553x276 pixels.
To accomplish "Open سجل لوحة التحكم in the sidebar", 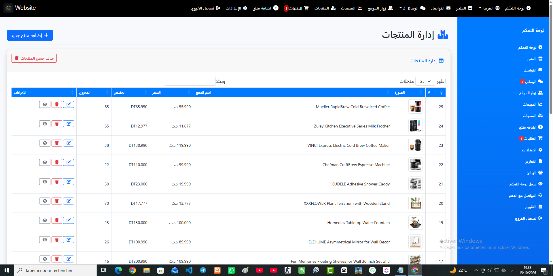I will pyautogui.click(x=526, y=184).
